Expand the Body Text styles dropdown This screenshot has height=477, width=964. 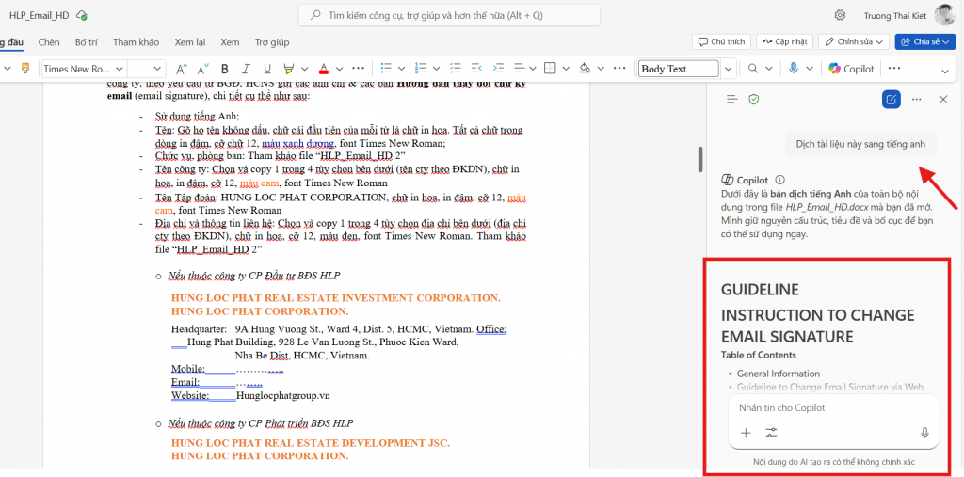728,69
